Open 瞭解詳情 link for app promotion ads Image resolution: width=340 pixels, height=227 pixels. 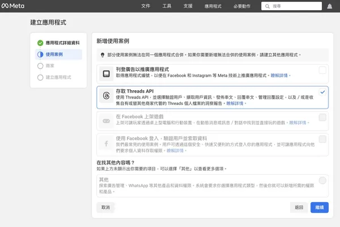tap(279, 75)
